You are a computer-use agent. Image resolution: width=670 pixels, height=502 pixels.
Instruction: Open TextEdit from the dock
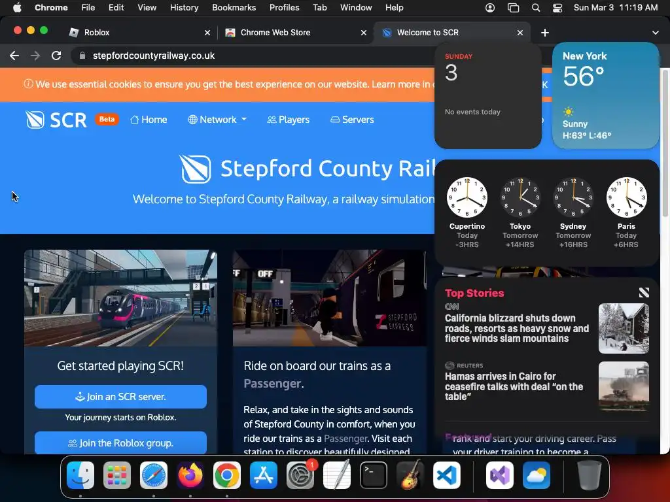tap(337, 475)
